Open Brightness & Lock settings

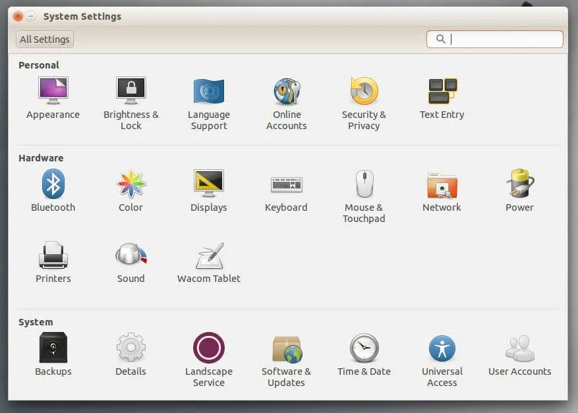pyautogui.click(x=131, y=103)
